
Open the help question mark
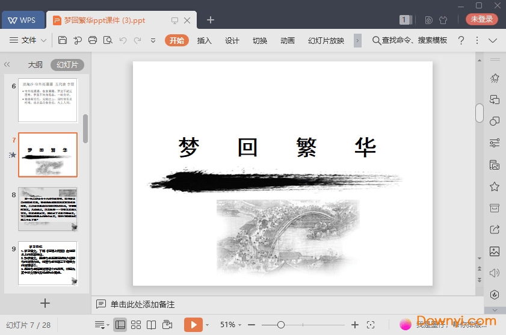tap(461, 40)
